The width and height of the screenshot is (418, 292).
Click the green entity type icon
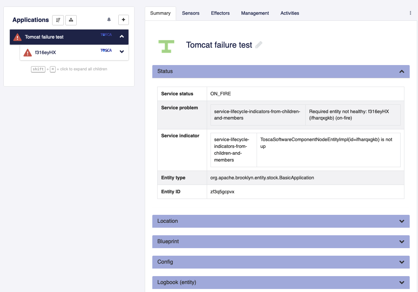(x=166, y=47)
